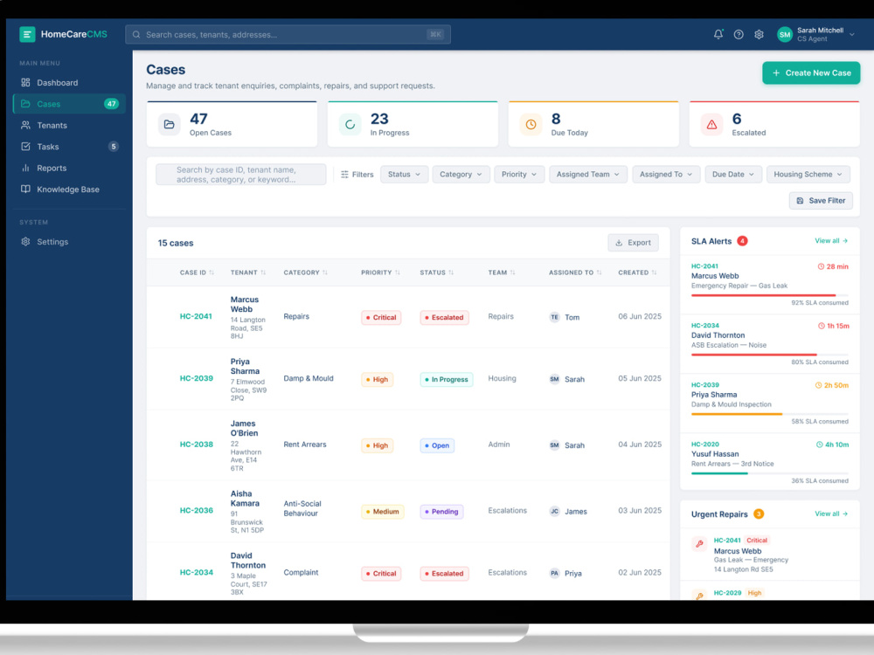Sort by Team column arrows

512,272
